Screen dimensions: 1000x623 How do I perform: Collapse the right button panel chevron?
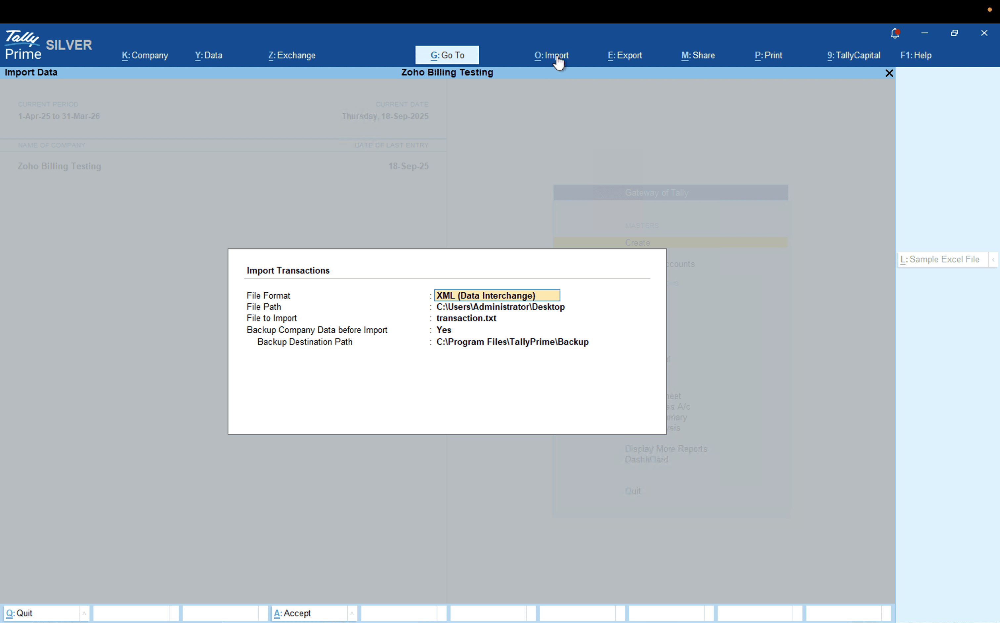[x=993, y=260]
